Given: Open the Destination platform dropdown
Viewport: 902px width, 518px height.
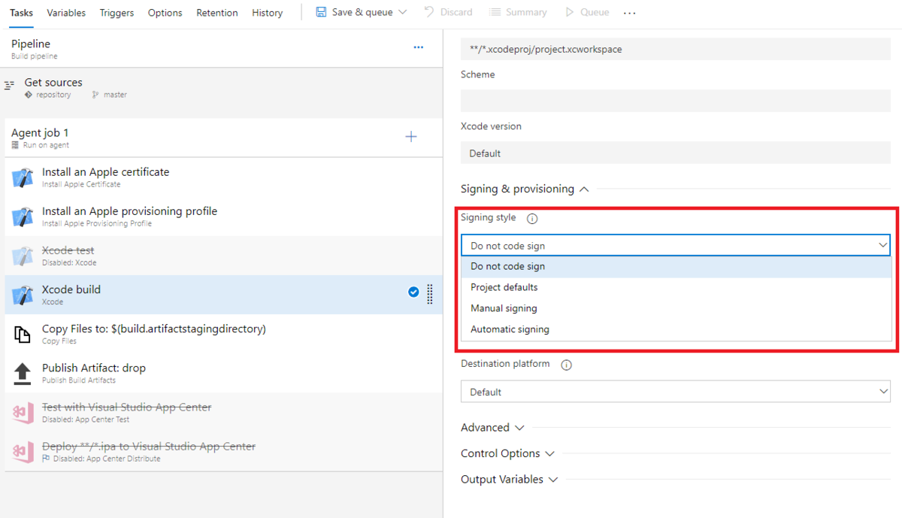Looking at the screenshot, I should 675,392.
